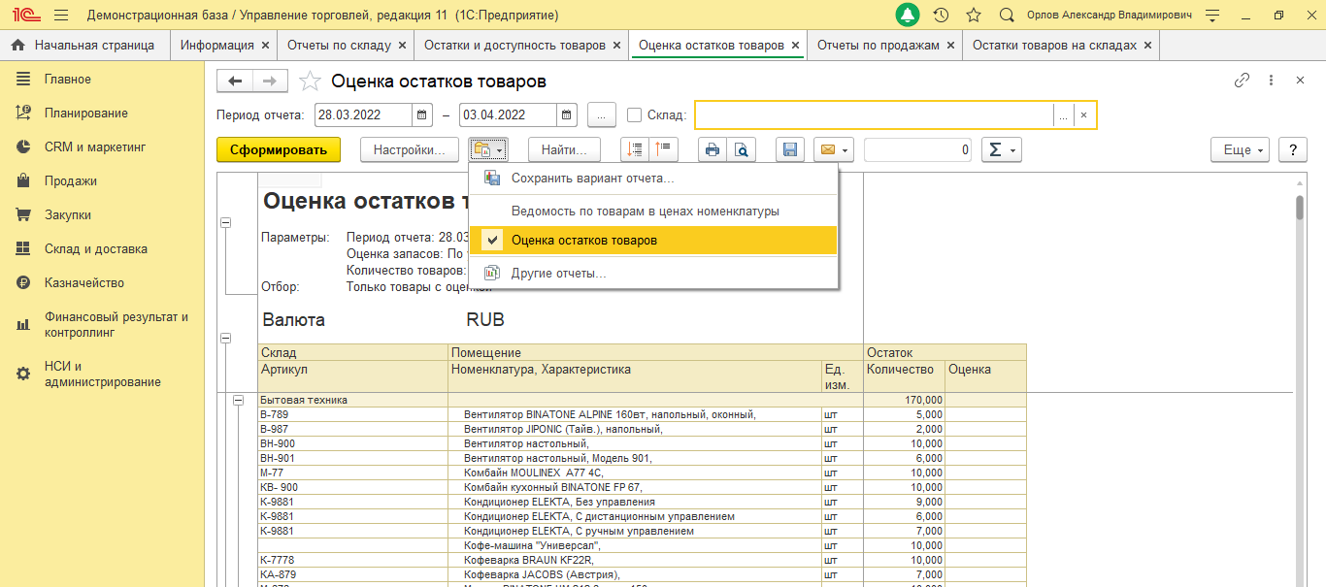
Task: Open the history clock icon
Action: pos(940,16)
